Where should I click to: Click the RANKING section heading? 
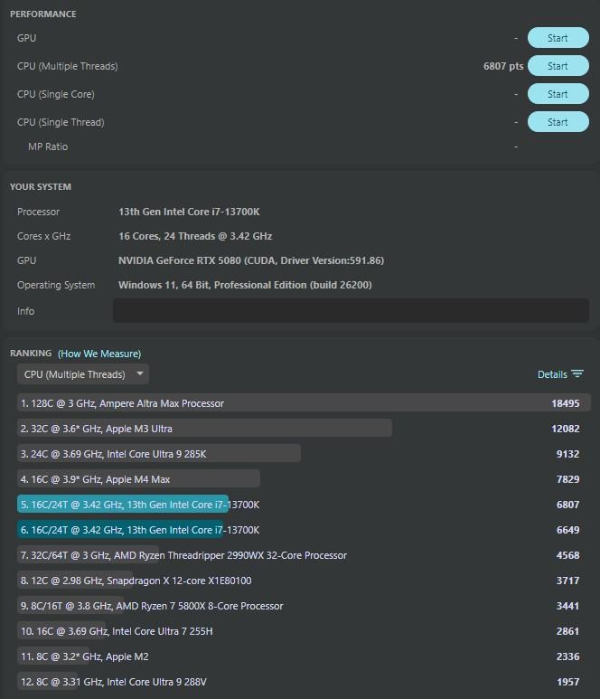click(x=31, y=353)
